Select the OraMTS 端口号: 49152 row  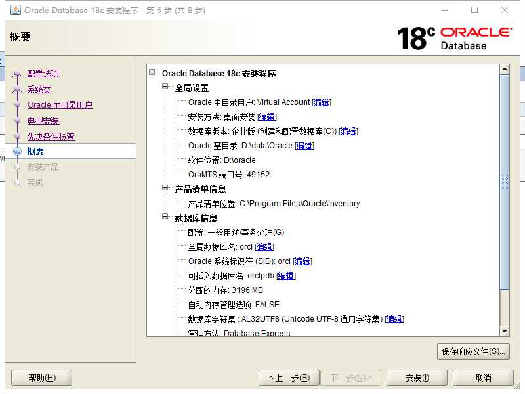(x=228, y=175)
